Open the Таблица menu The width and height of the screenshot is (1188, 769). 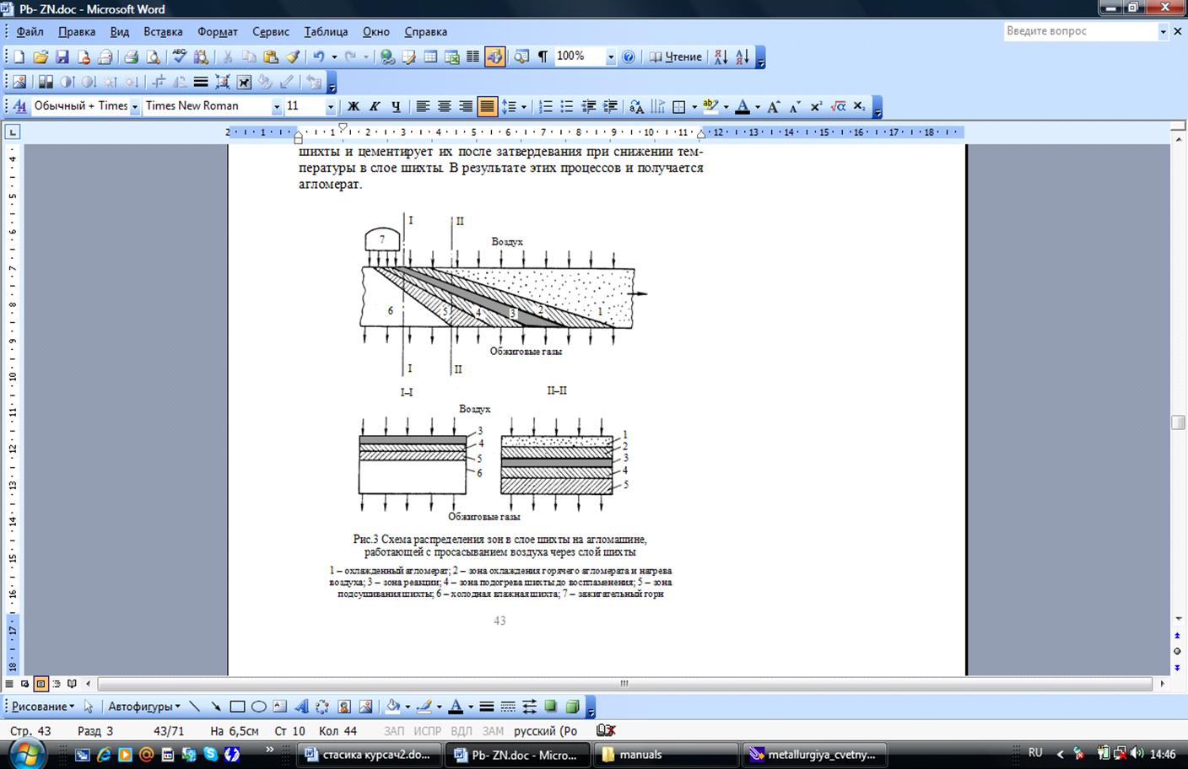click(x=326, y=31)
